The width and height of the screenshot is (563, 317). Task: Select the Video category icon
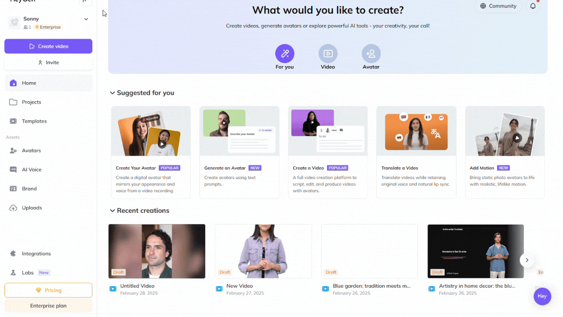(328, 53)
